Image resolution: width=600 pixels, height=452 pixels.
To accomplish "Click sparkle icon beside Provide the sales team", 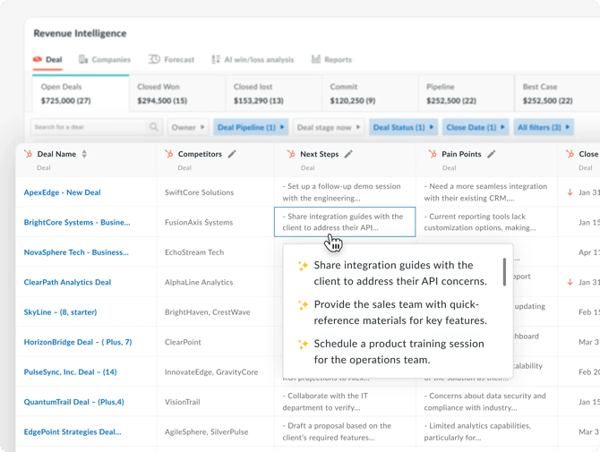I will click(x=303, y=305).
